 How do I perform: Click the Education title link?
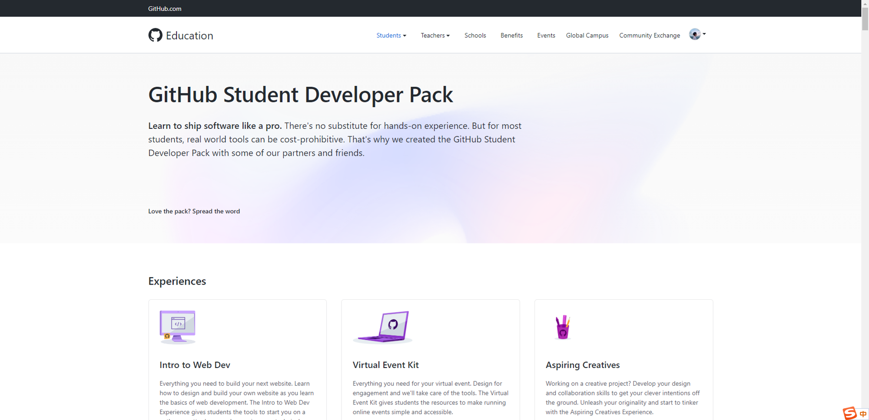tap(189, 36)
